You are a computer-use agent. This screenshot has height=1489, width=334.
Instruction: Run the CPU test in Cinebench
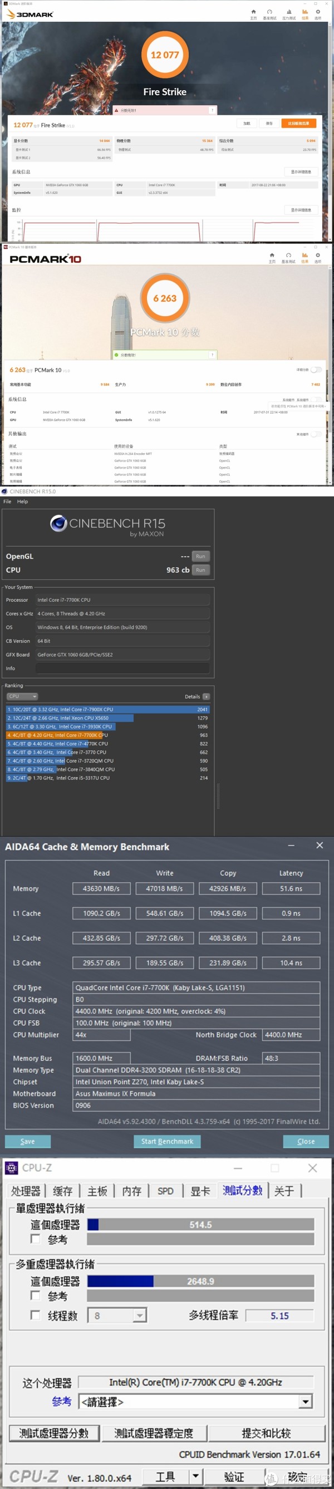click(200, 570)
